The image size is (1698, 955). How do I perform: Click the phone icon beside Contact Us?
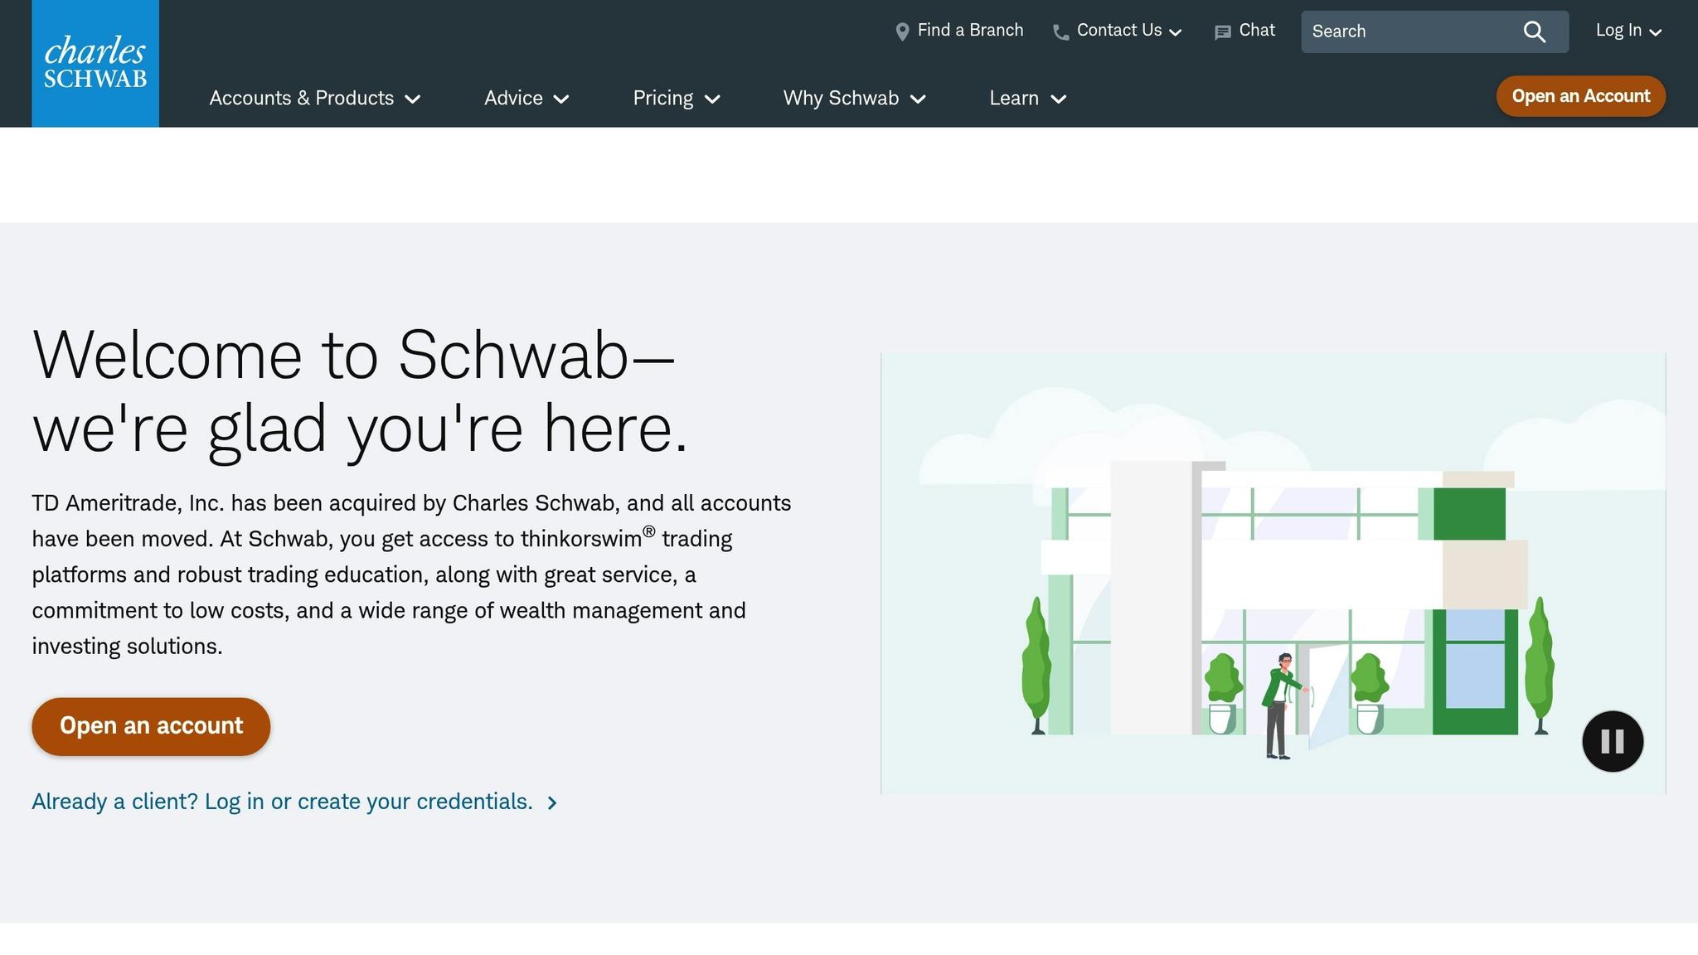click(x=1060, y=32)
